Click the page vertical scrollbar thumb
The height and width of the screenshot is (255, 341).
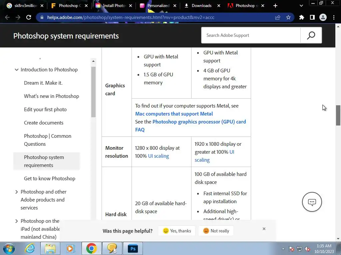pyautogui.click(x=338, y=115)
